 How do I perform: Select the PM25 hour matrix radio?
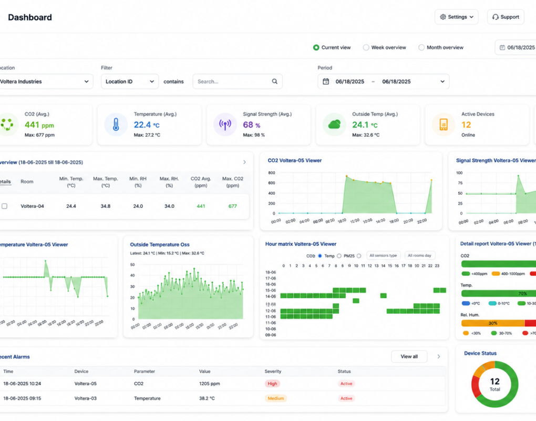click(x=358, y=256)
